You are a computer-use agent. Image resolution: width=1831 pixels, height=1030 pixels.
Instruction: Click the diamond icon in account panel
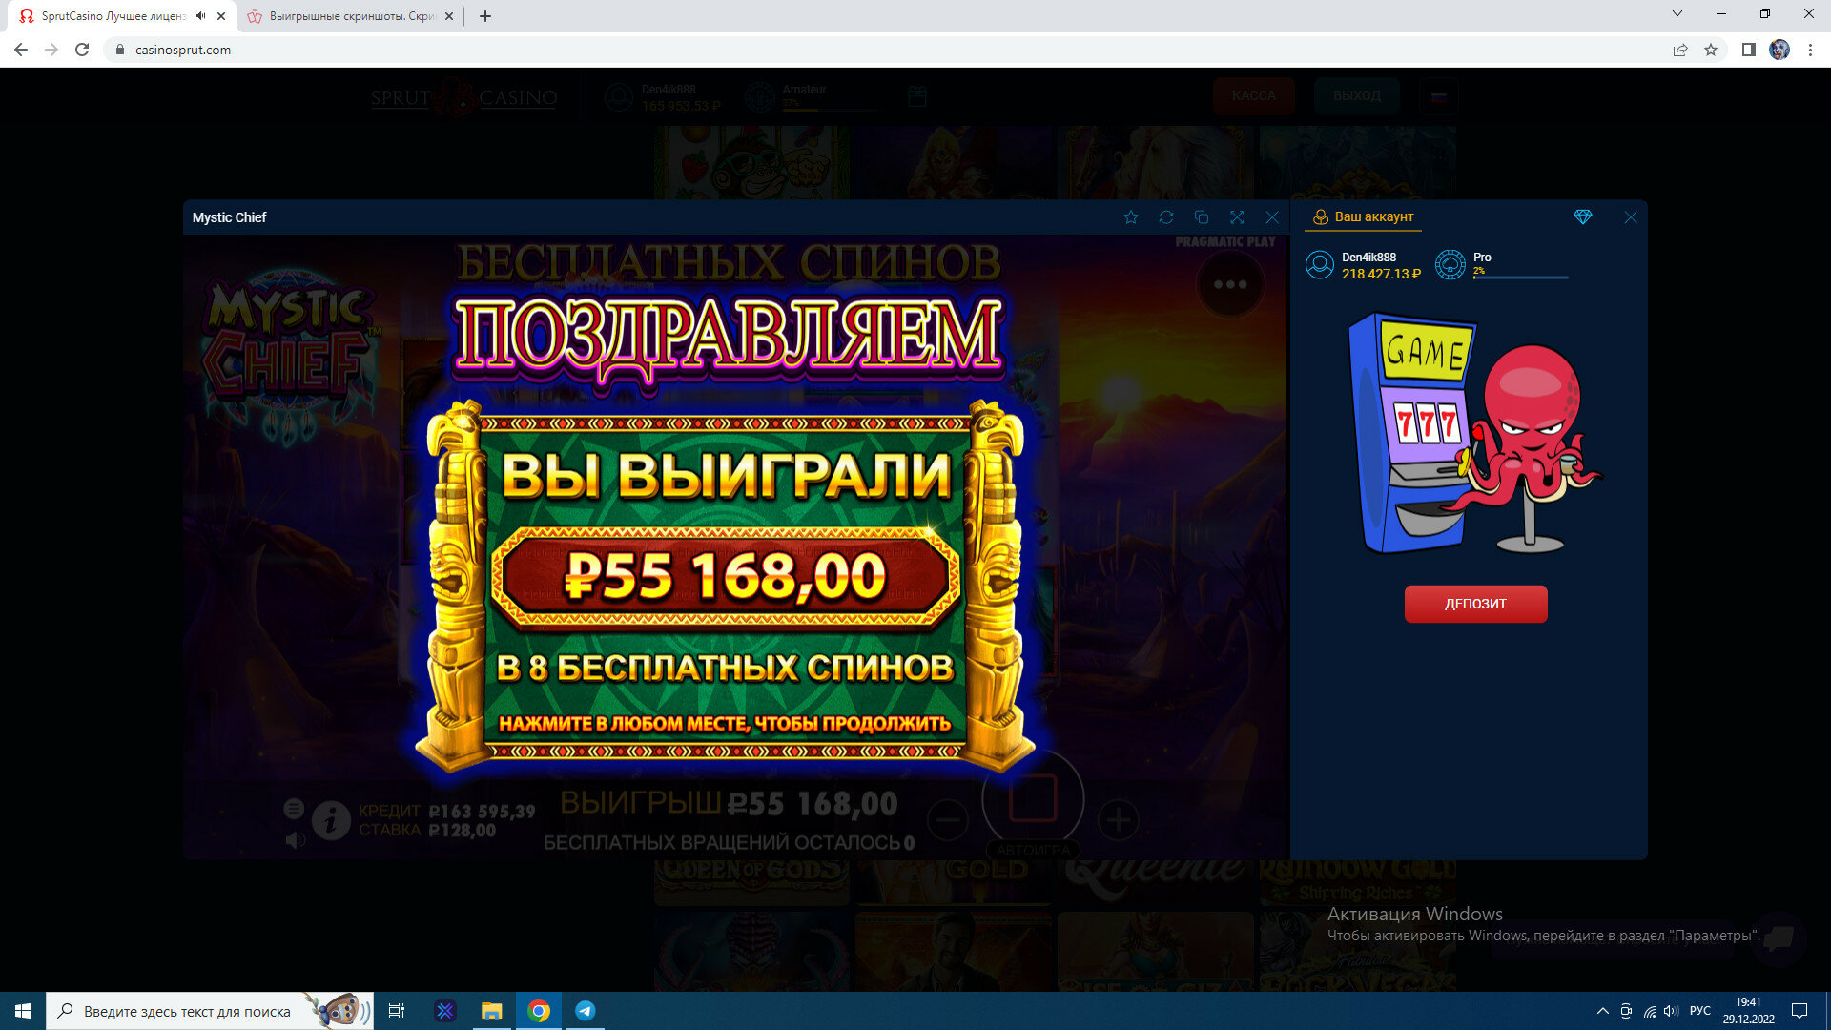[x=1583, y=217]
